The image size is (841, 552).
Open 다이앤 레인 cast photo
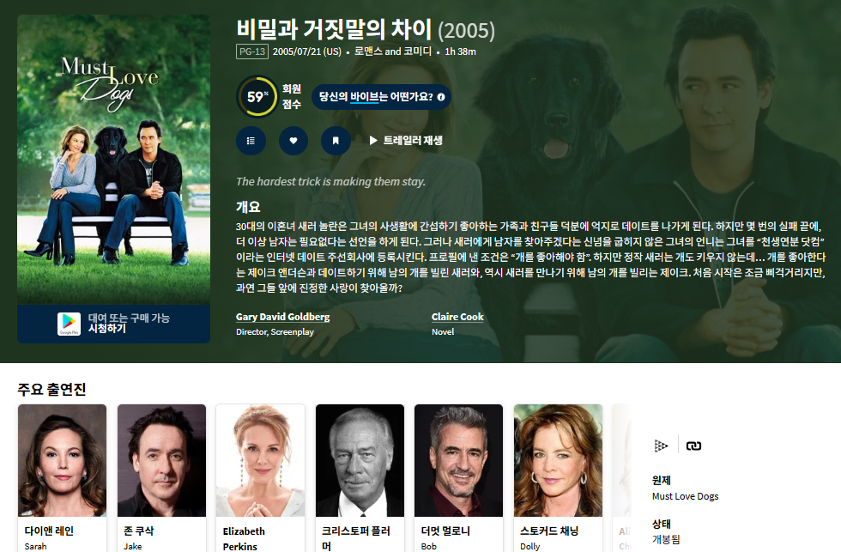(x=62, y=460)
